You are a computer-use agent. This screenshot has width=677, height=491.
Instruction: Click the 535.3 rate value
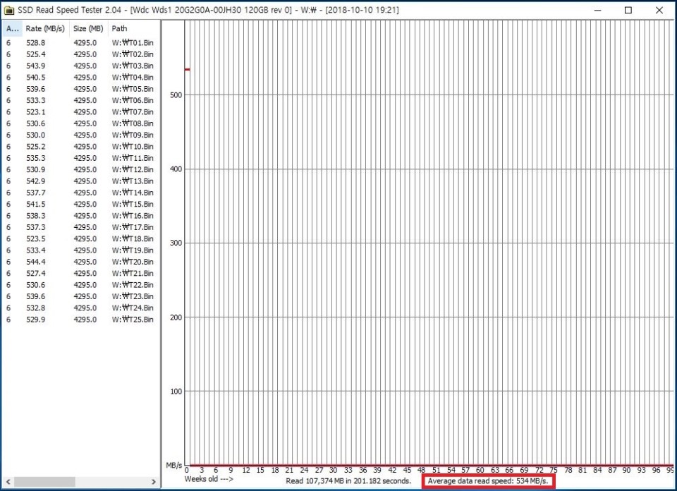point(35,158)
